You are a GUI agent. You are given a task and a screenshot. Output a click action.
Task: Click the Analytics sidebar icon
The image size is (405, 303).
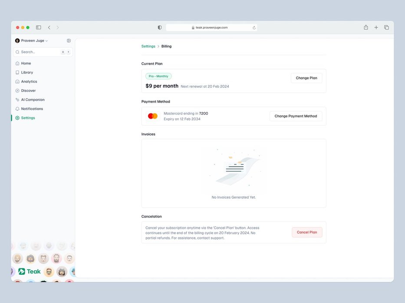tap(17, 81)
